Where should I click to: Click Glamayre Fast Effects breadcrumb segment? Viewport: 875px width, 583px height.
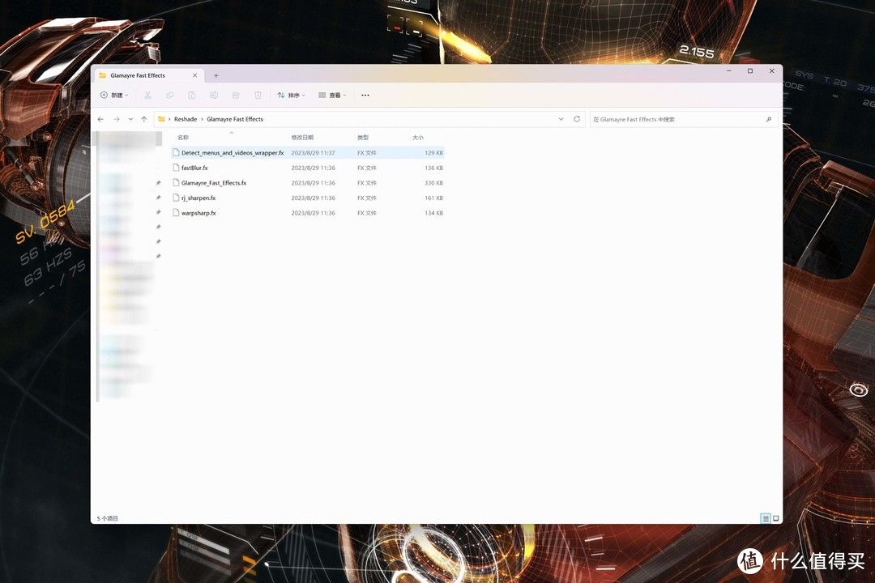tap(235, 119)
